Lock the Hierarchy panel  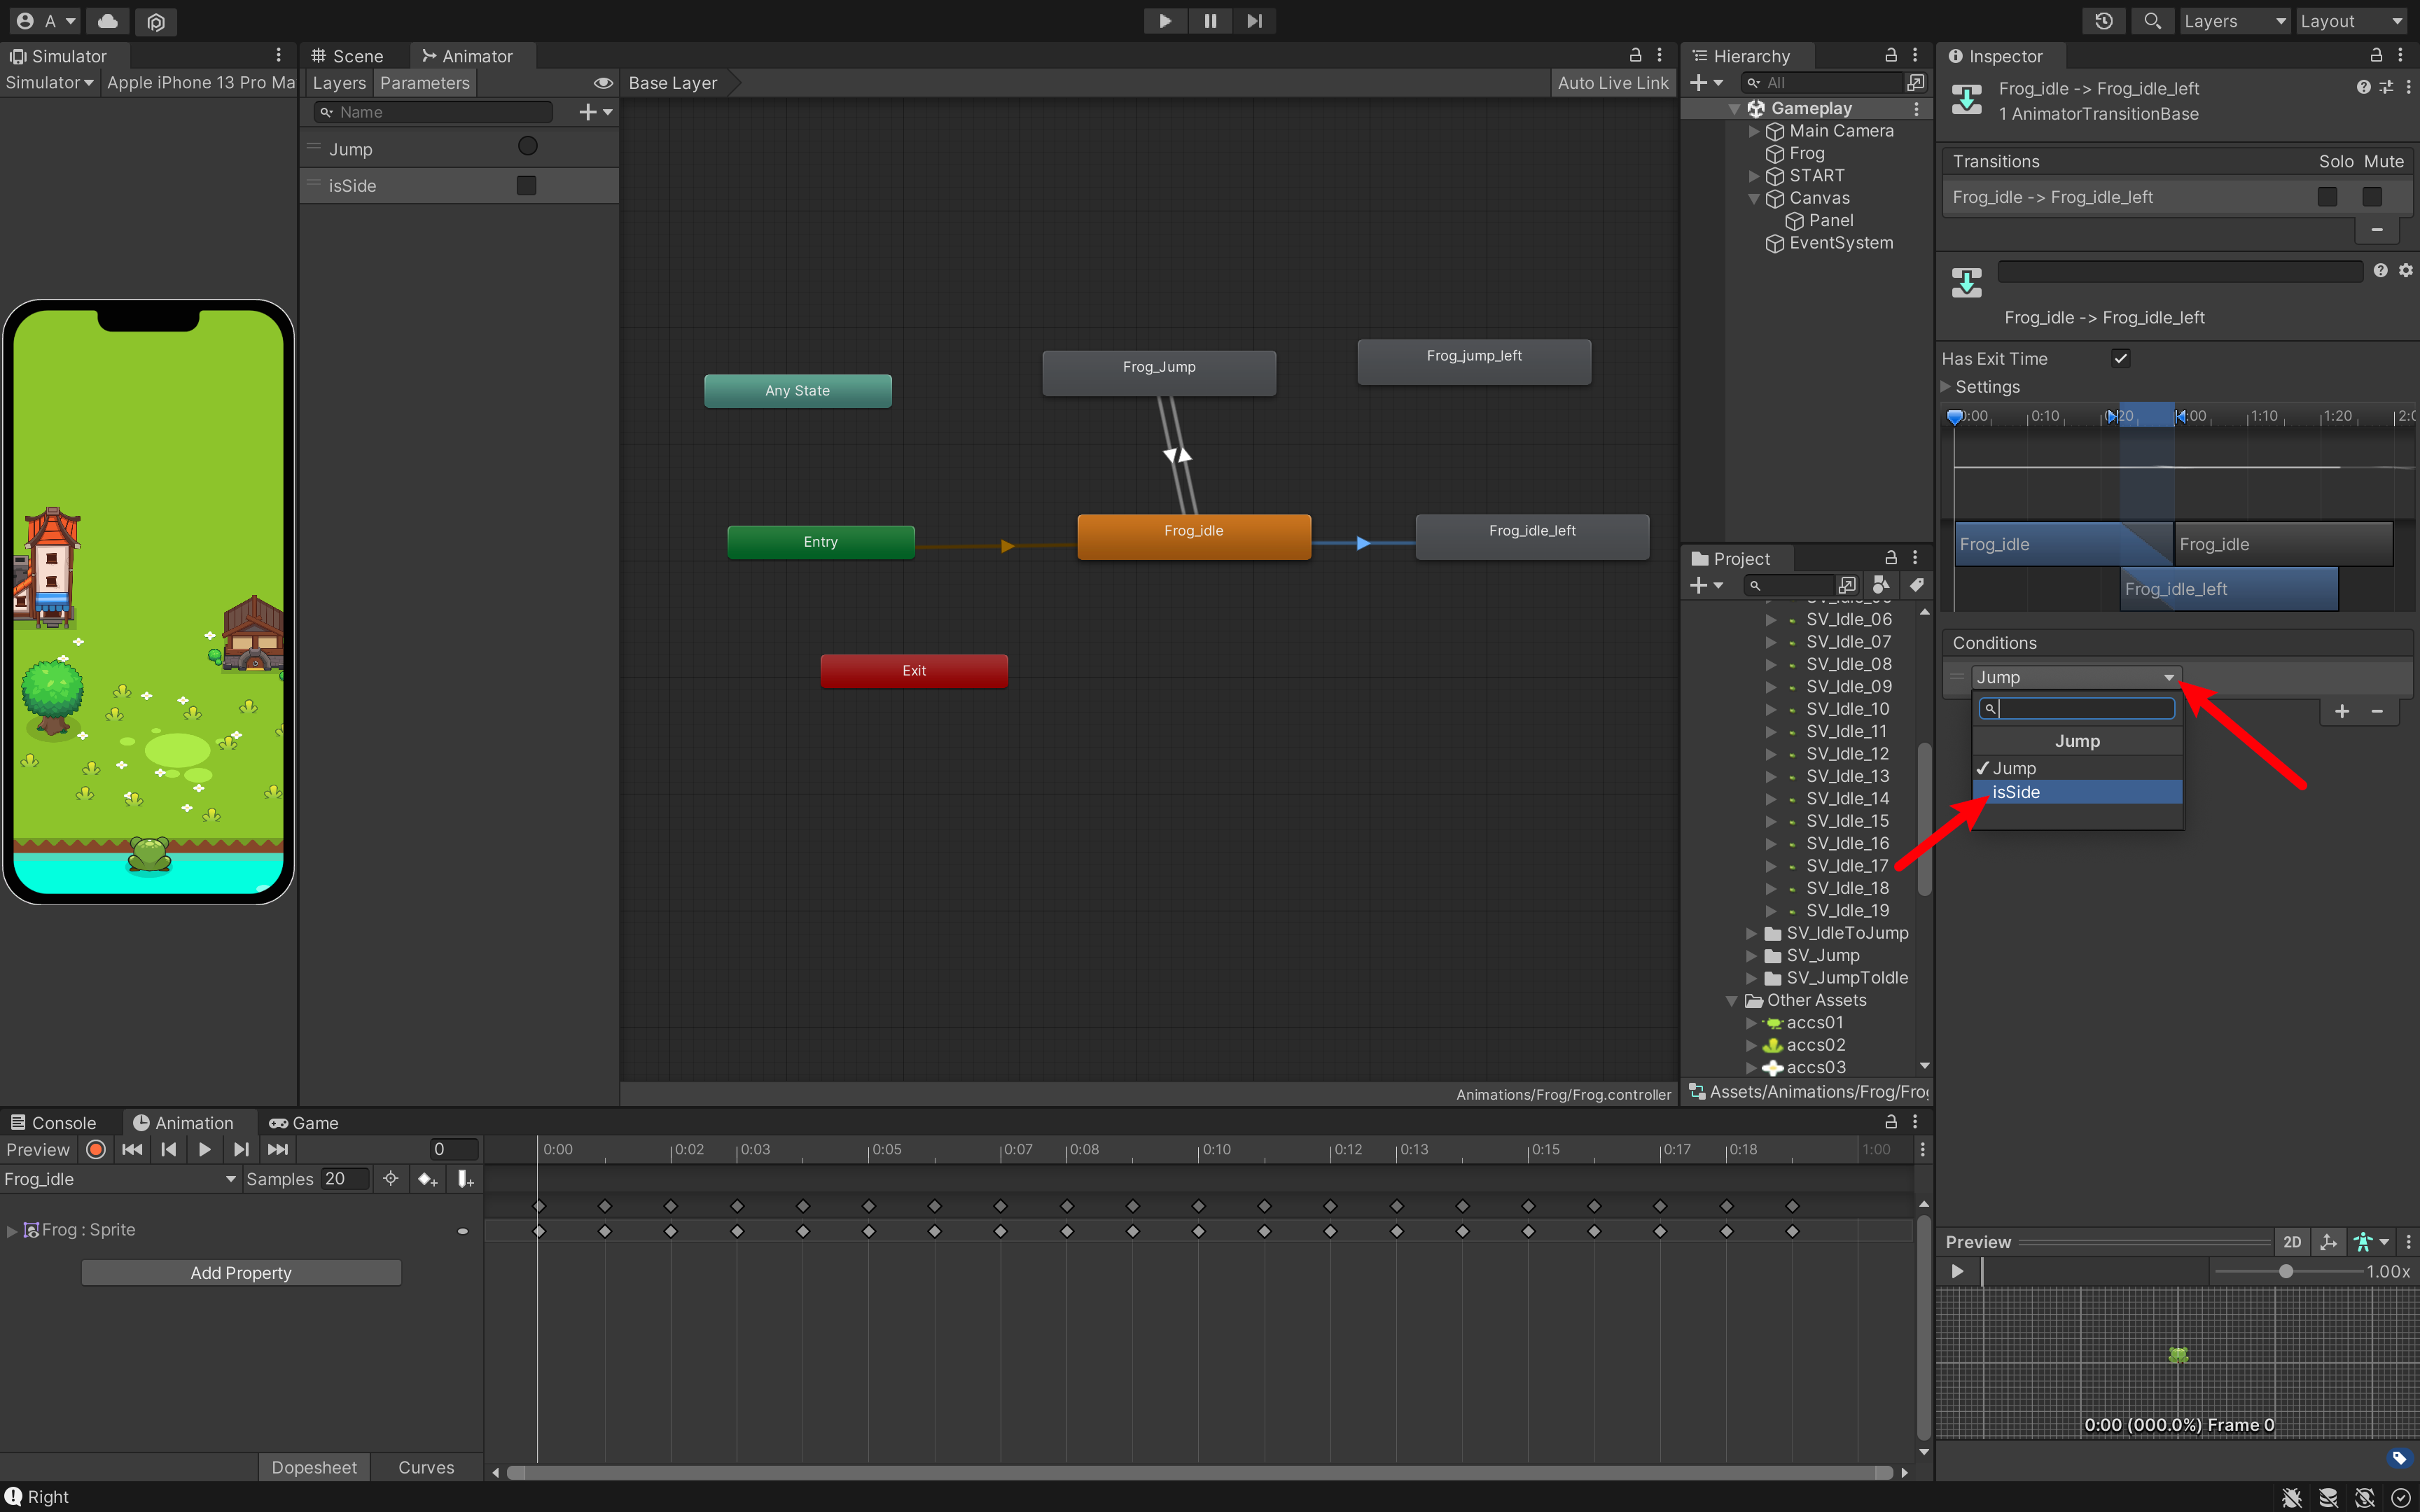point(1891,55)
